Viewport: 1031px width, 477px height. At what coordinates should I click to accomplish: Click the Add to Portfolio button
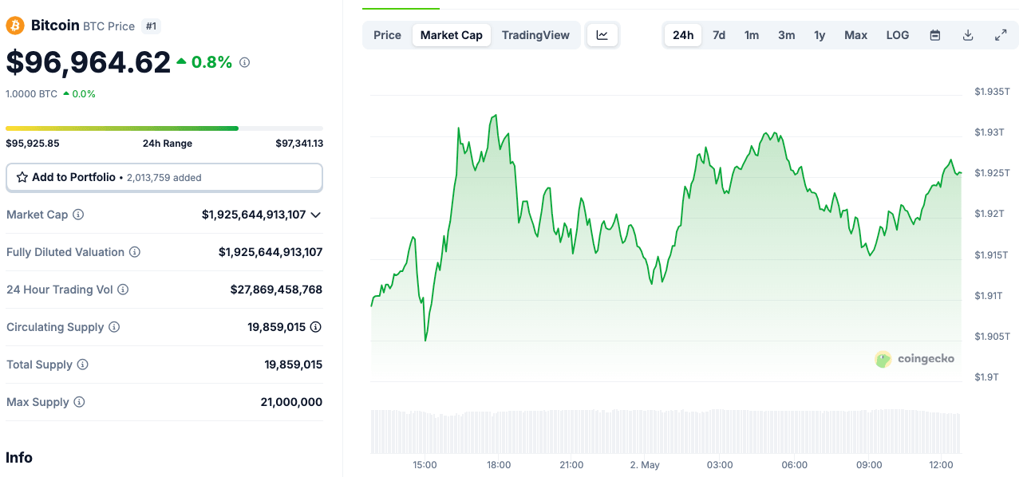tap(164, 176)
